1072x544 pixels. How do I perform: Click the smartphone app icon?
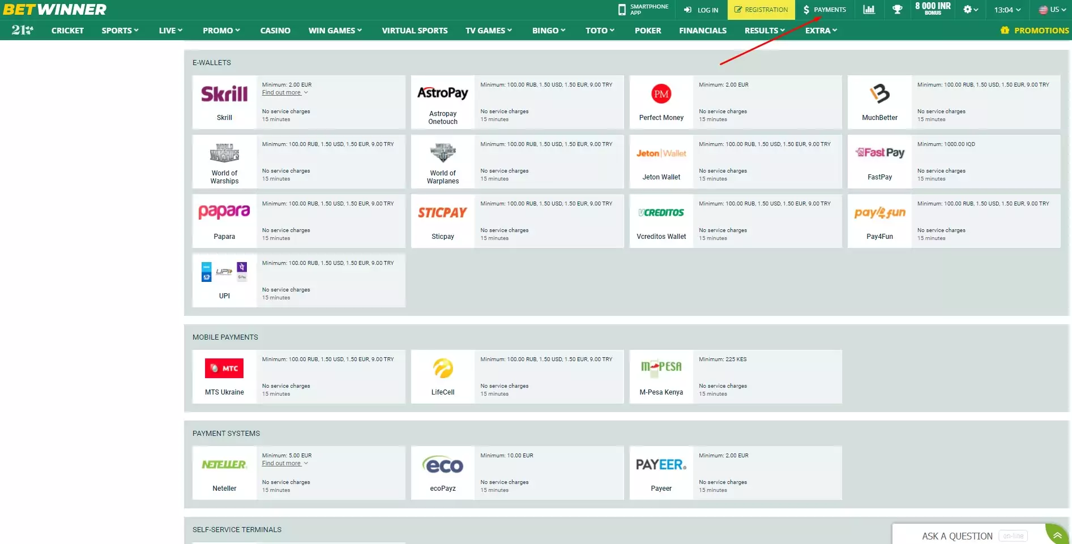(622, 10)
